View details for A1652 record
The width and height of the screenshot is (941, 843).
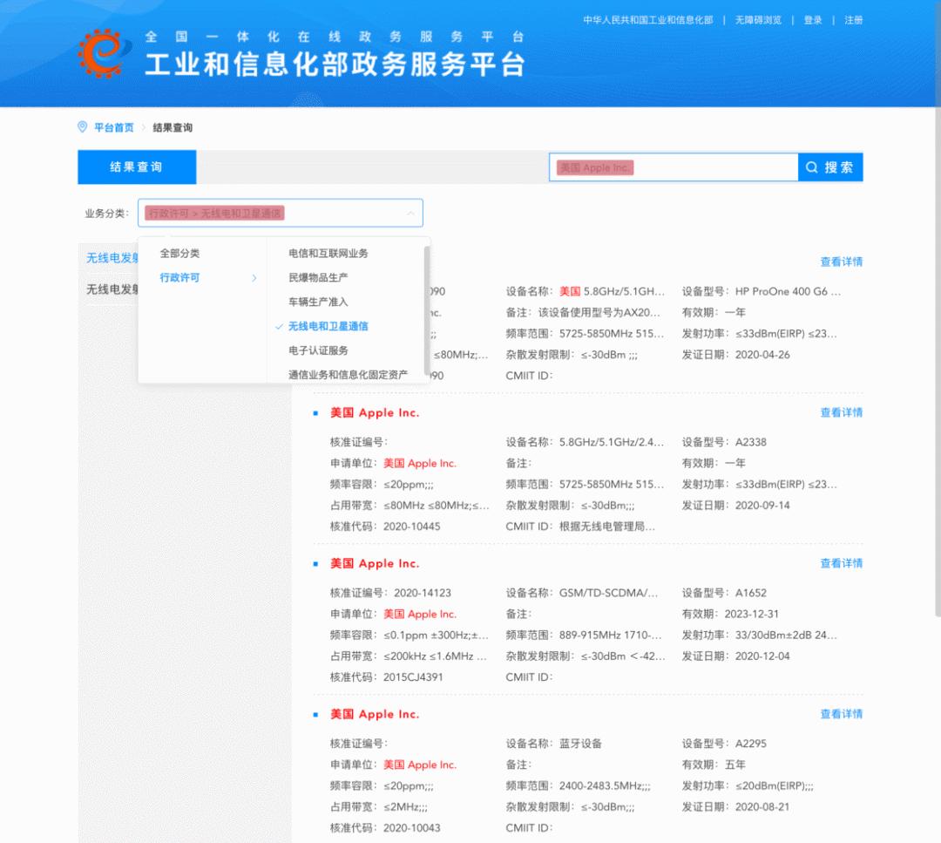[842, 563]
